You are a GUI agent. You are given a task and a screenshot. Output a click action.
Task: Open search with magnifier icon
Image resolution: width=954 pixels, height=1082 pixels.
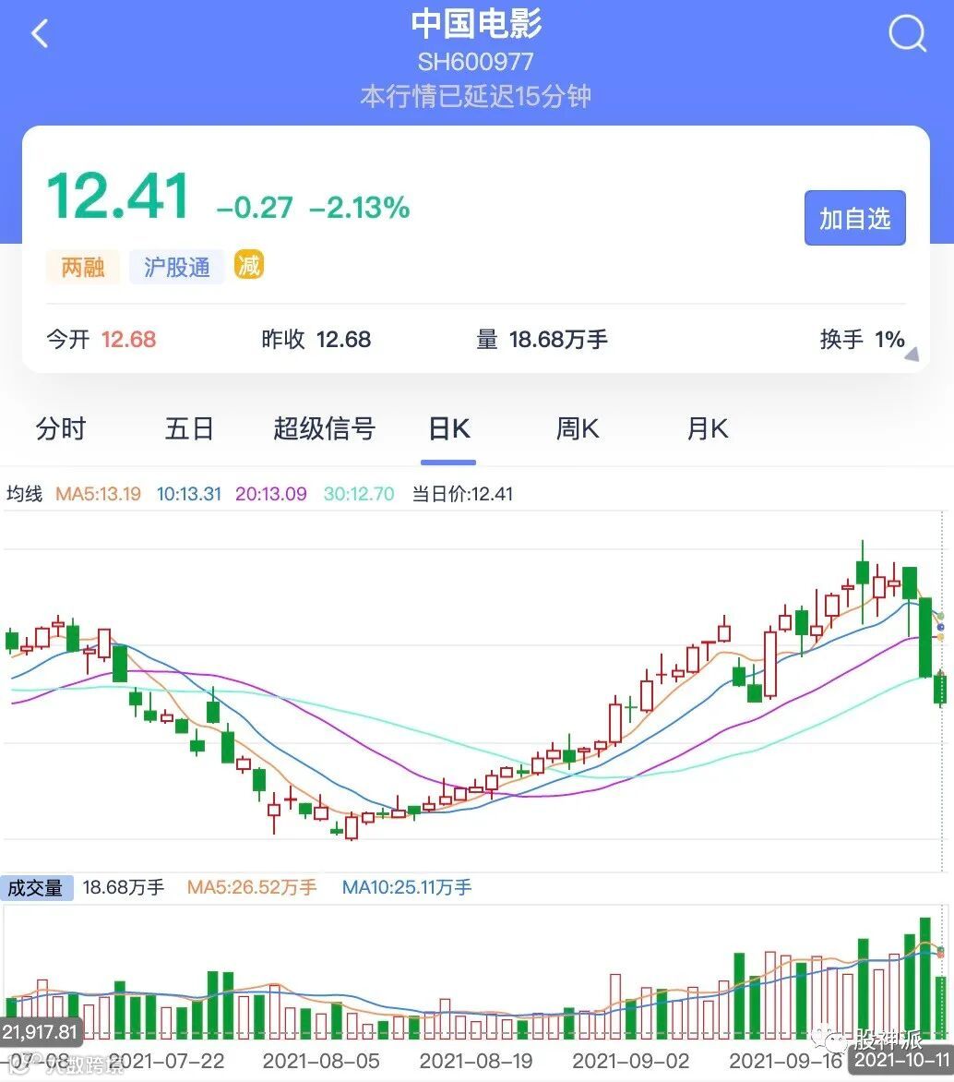(906, 32)
